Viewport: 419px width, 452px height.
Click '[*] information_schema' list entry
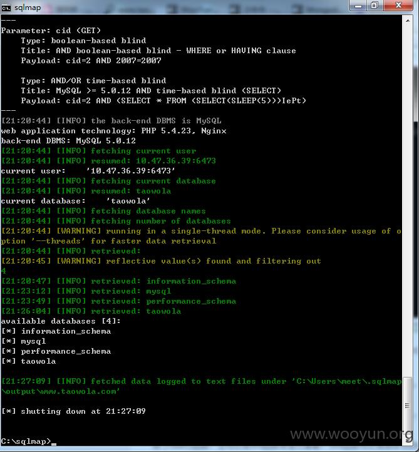coord(56,331)
